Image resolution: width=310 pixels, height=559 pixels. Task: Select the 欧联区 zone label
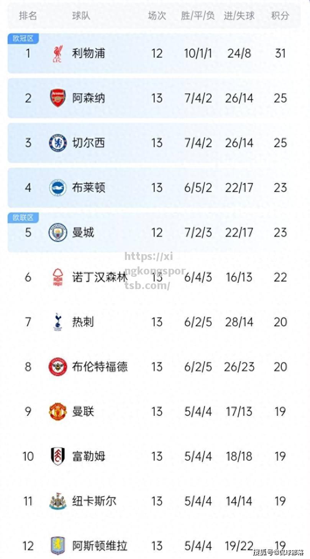point(23,218)
